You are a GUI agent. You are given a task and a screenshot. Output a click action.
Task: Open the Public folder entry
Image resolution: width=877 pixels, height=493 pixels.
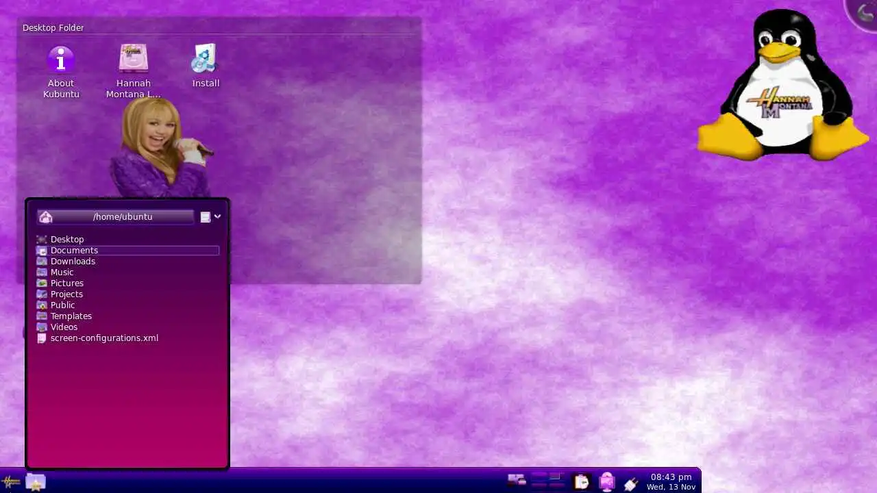point(127,305)
